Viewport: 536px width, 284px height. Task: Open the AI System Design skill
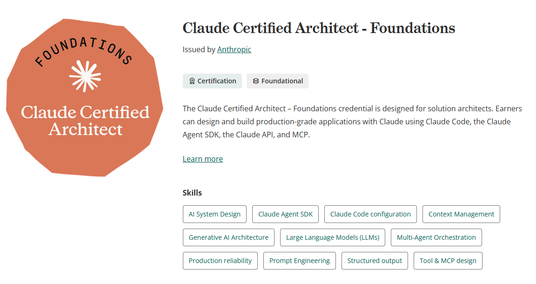(x=214, y=214)
